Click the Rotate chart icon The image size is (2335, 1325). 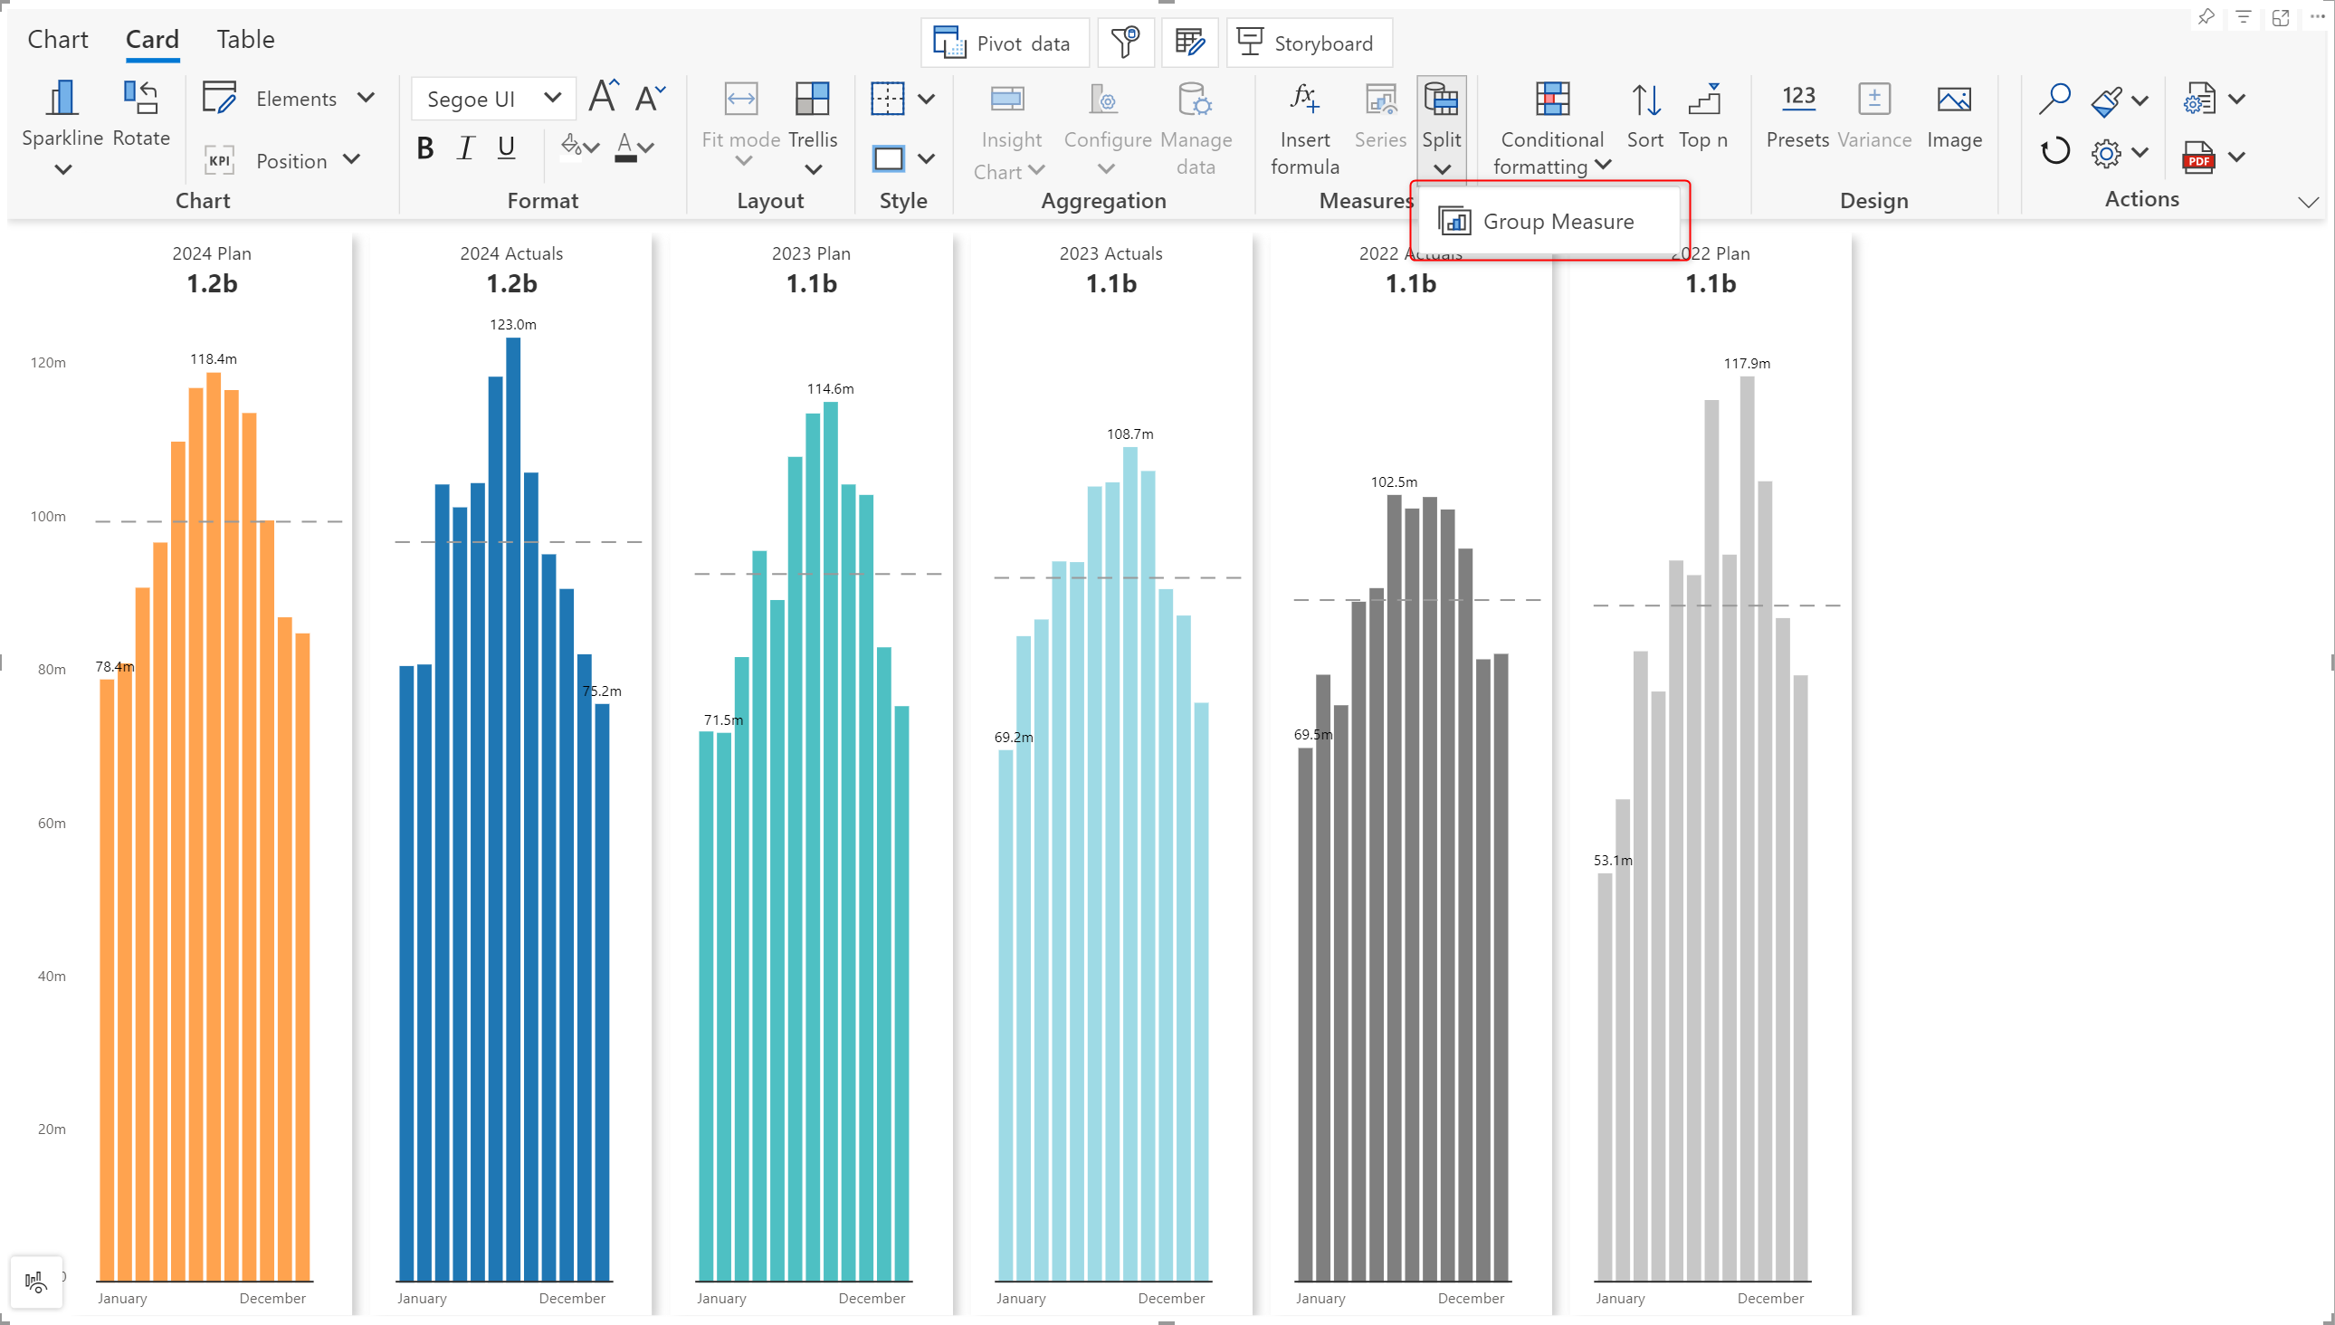pyautogui.click(x=141, y=99)
